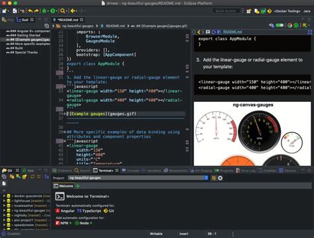Click the Writable status bar entry
This screenshot has width=314, height=238.
click(x=156, y=234)
